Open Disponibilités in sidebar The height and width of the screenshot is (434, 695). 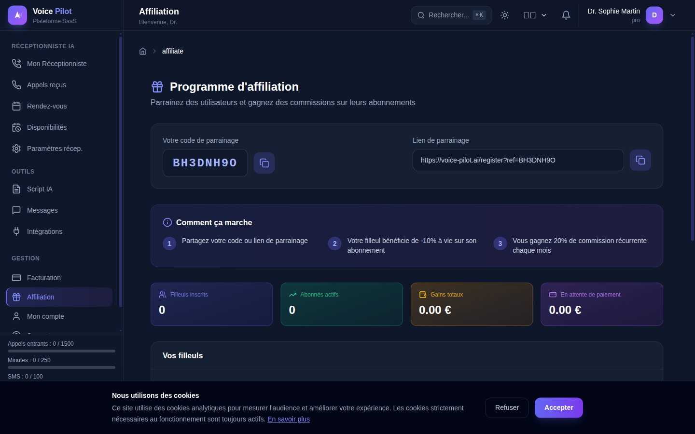click(59, 127)
